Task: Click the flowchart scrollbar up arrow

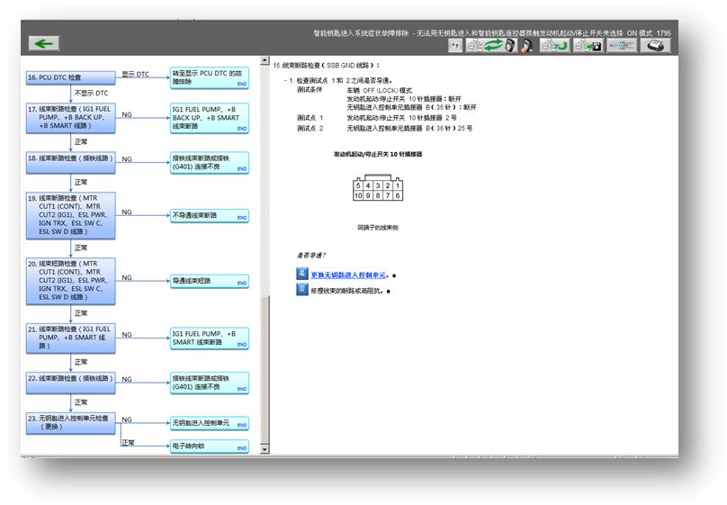Action: pos(265,60)
